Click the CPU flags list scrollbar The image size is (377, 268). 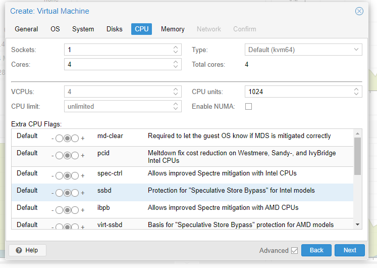click(357, 156)
